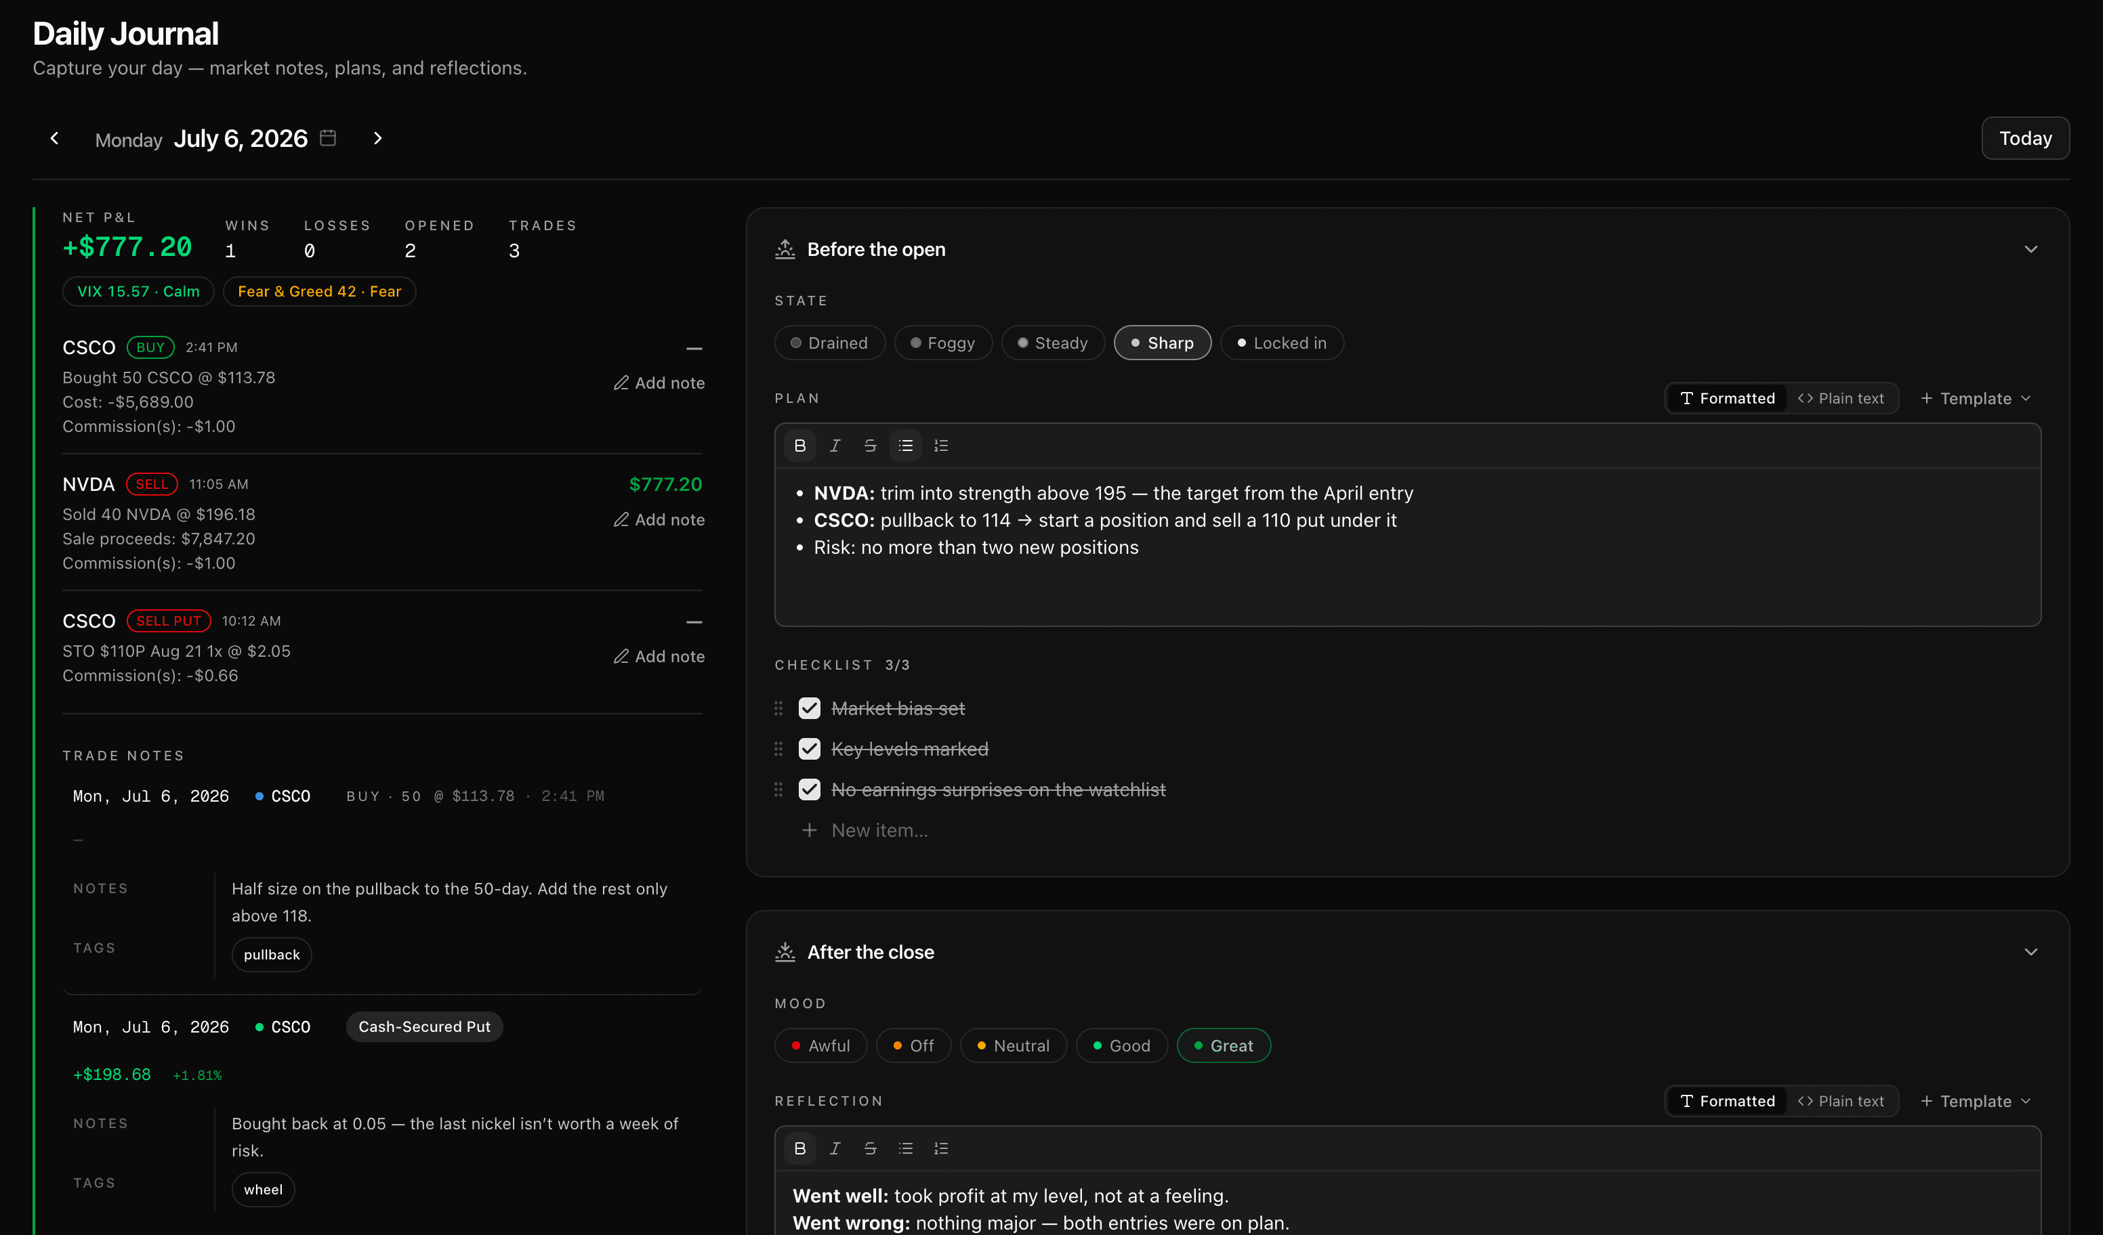This screenshot has width=2103, height=1235.
Task: Grab the drag handle for No earnings surprises item
Action: coord(778,789)
